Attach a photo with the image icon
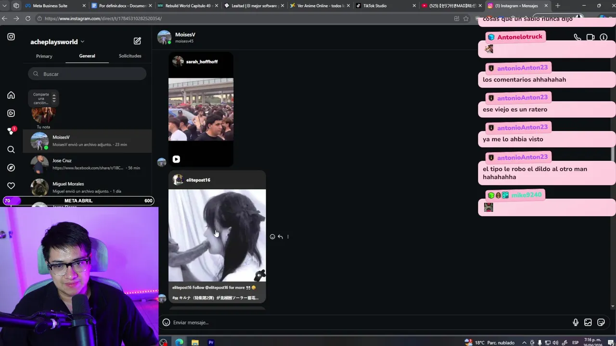616x346 pixels. coord(588,322)
